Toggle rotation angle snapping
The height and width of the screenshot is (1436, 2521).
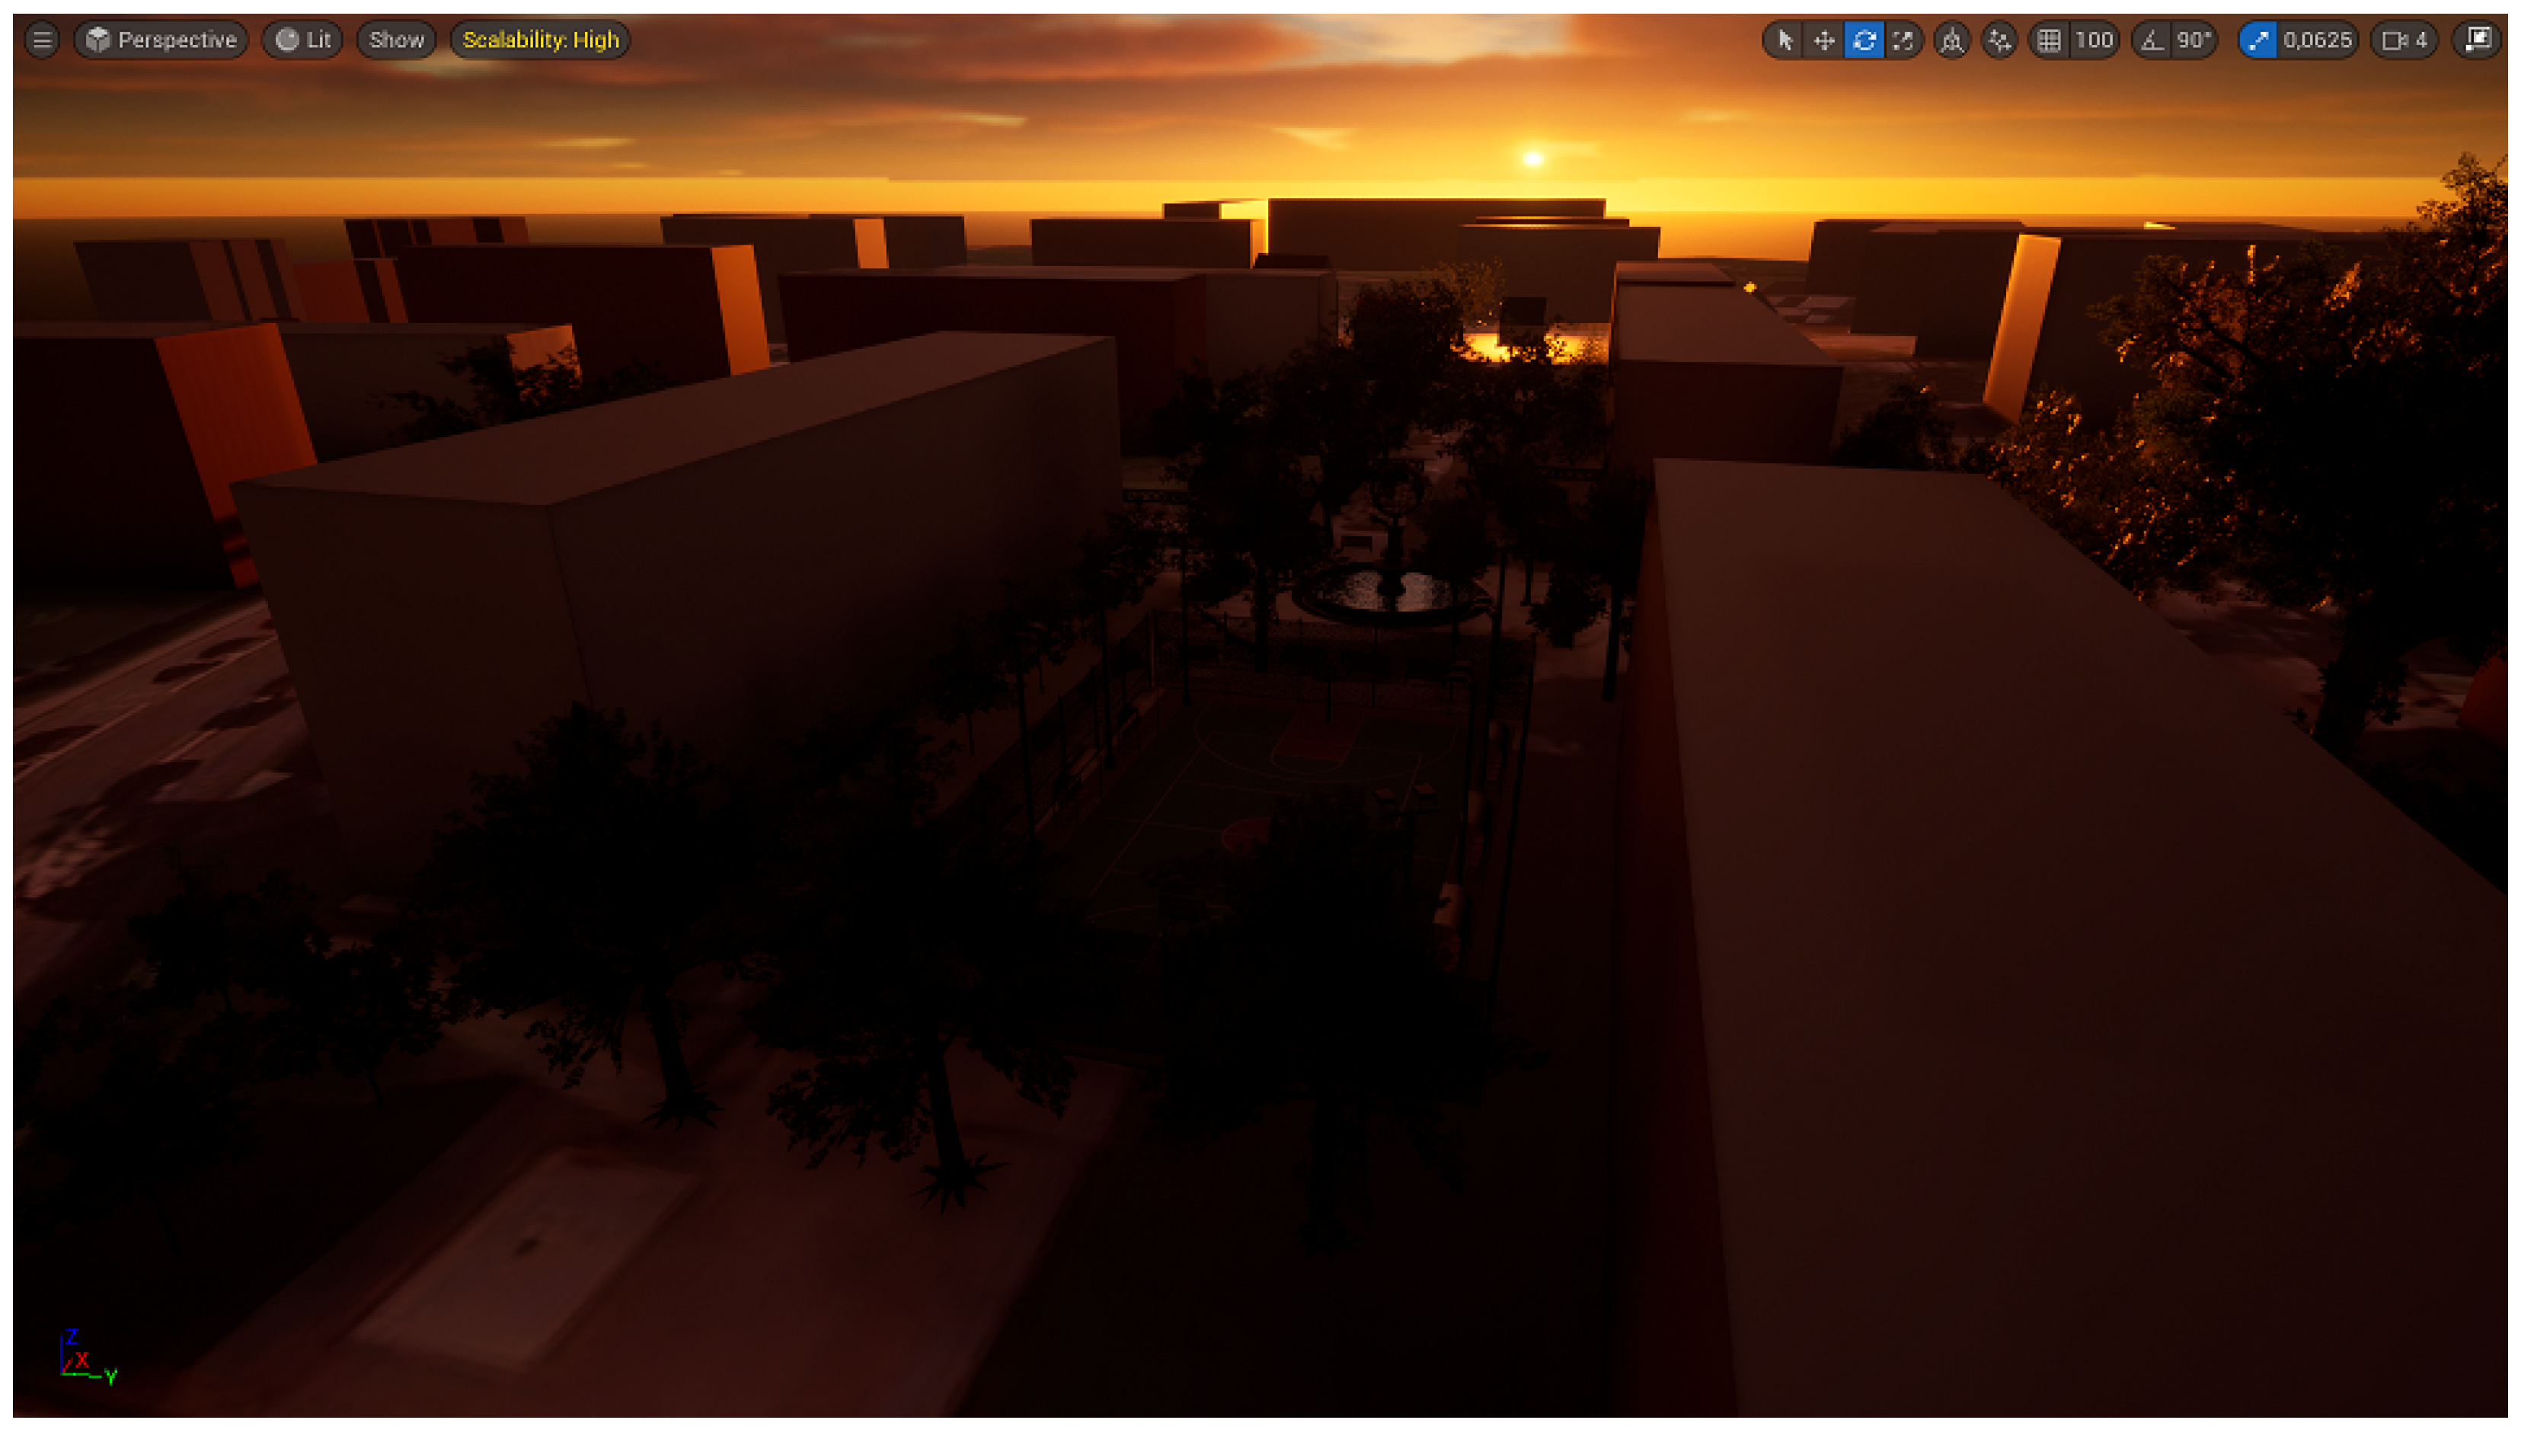tap(2152, 40)
